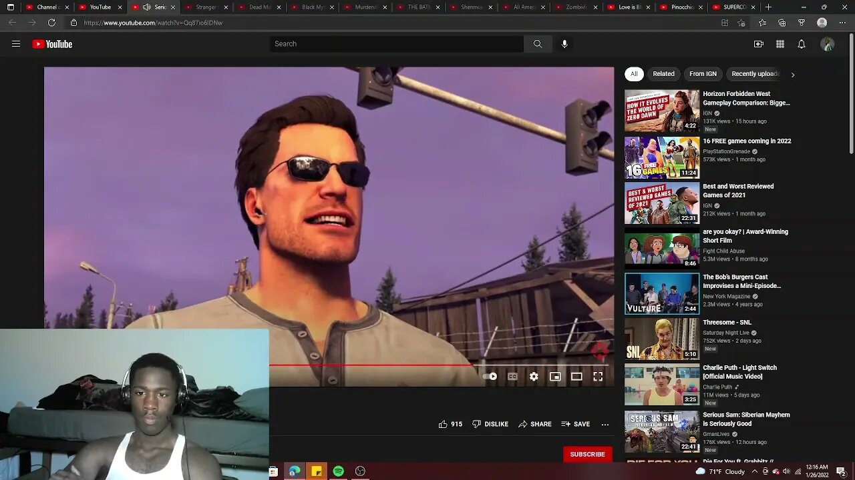Click the SHARE button
The width and height of the screenshot is (855, 480).
[x=535, y=424]
